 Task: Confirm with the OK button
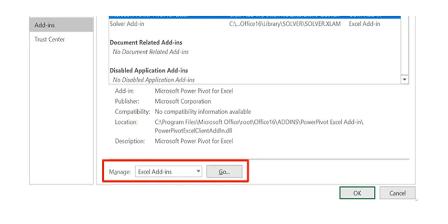coord(357,193)
